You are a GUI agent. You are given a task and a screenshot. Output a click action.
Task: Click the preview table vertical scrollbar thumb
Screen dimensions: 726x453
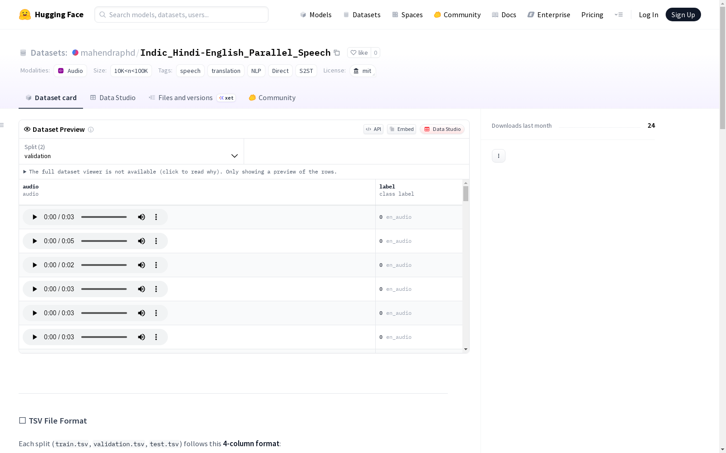pyautogui.click(x=466, y=193)
